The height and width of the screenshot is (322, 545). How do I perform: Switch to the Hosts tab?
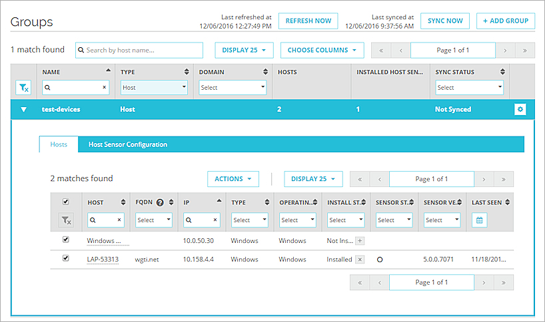(x=59, y=144)
